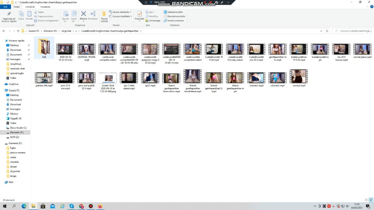Open Microsoft Edge from the taskbar
This screenshot has height=210, width=374.
[24, 206]
